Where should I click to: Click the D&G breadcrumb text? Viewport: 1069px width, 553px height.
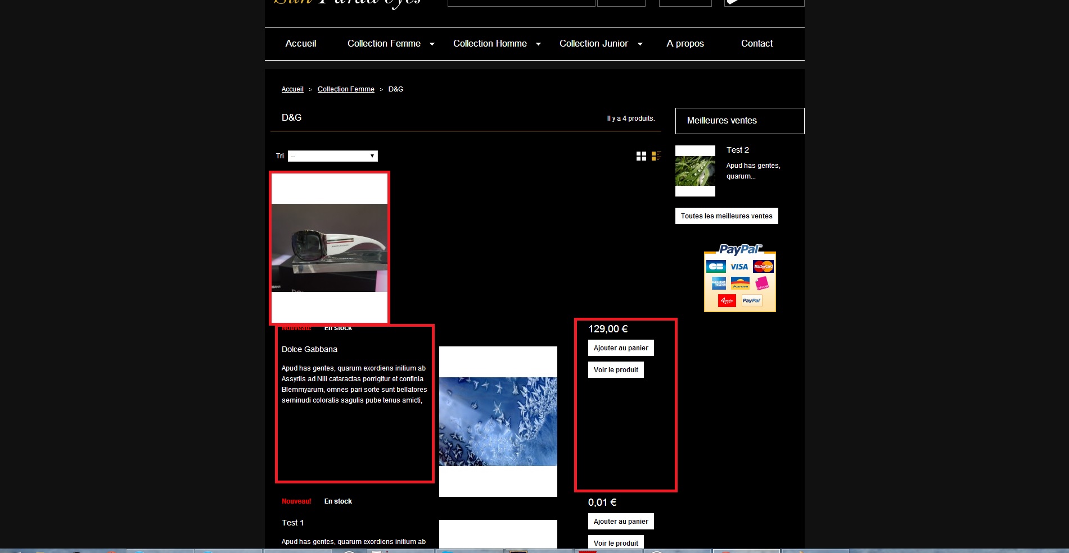(x=396, y=89)
